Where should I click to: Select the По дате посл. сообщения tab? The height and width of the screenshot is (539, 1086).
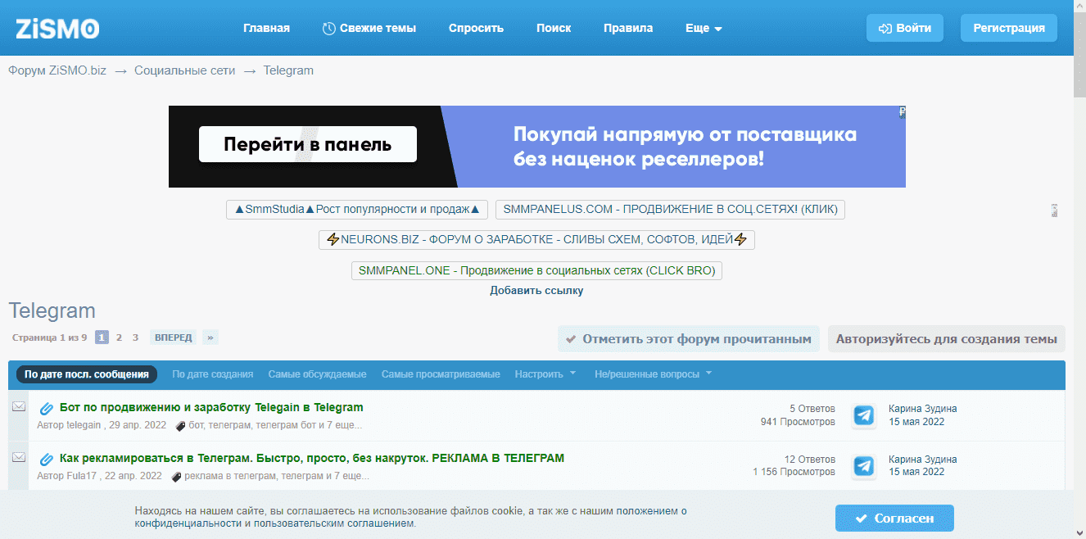point(87,374)
